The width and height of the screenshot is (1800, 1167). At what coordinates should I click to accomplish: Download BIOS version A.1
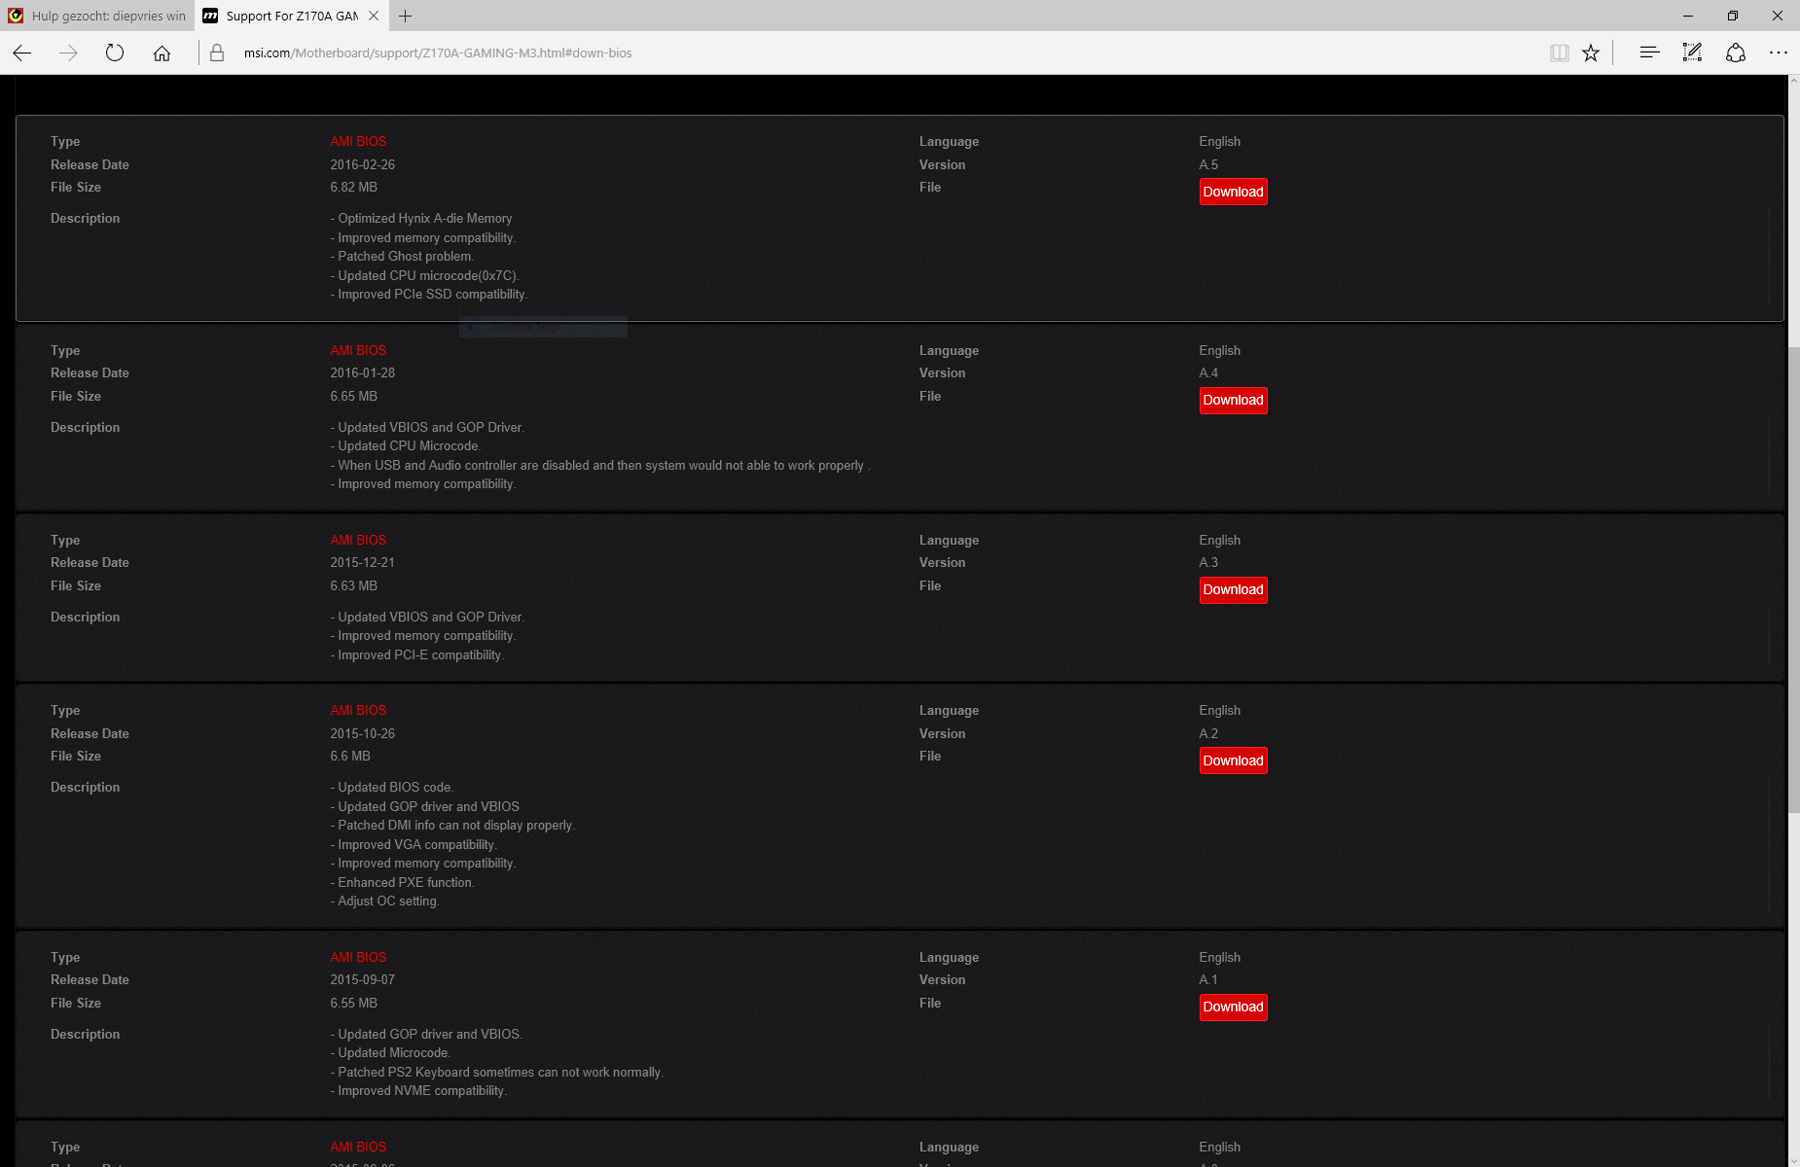coord(1233,1007)
